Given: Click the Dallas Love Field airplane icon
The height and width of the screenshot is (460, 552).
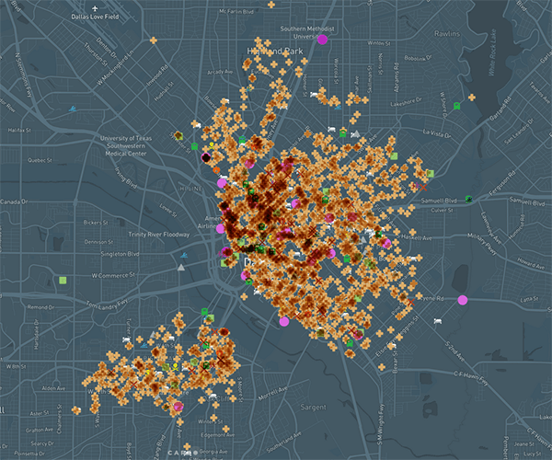Looking at the screenshot, I should coord(95,8).
